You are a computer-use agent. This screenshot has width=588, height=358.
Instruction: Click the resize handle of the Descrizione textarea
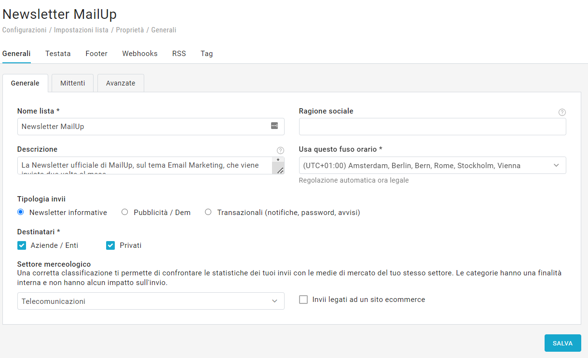coord(279,170)
